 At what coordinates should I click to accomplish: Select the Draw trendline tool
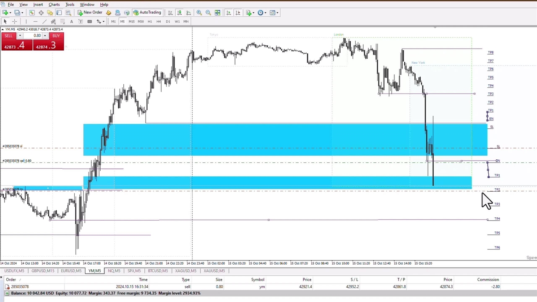tap(44, 21)
